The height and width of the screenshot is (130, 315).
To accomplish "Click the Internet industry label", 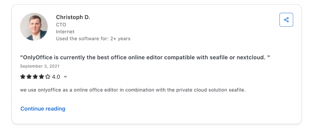I will (65, 32).
